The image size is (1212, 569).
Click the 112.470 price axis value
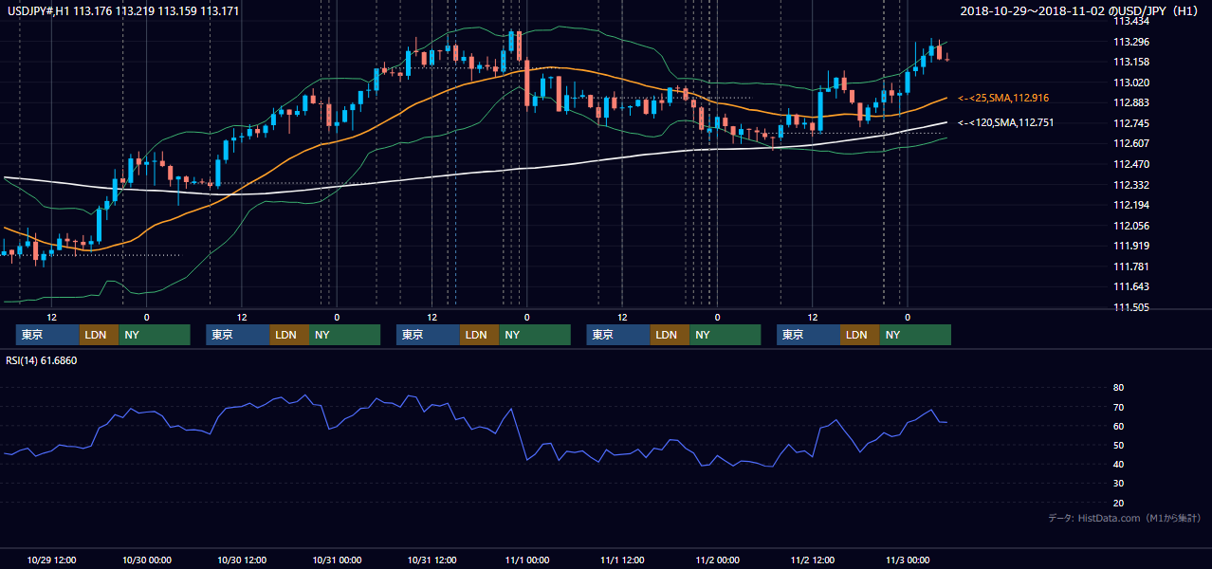coord(1130,164)
